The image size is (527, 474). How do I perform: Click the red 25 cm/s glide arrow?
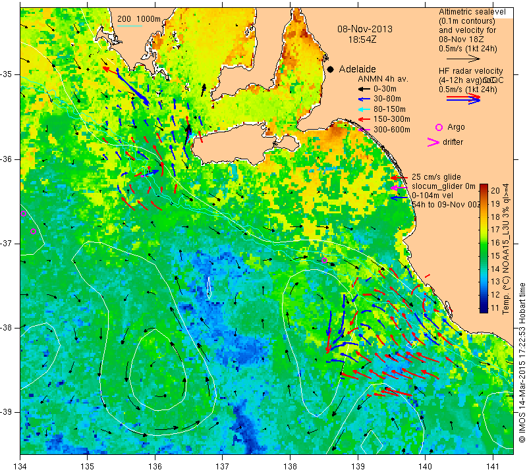(x=399, y=177)
